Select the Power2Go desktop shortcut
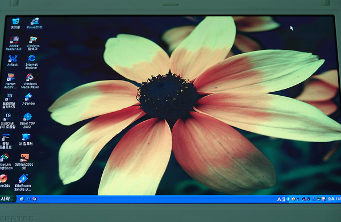Screen dimensions: 341x222 pyautogui.click(x=5, y=181)
